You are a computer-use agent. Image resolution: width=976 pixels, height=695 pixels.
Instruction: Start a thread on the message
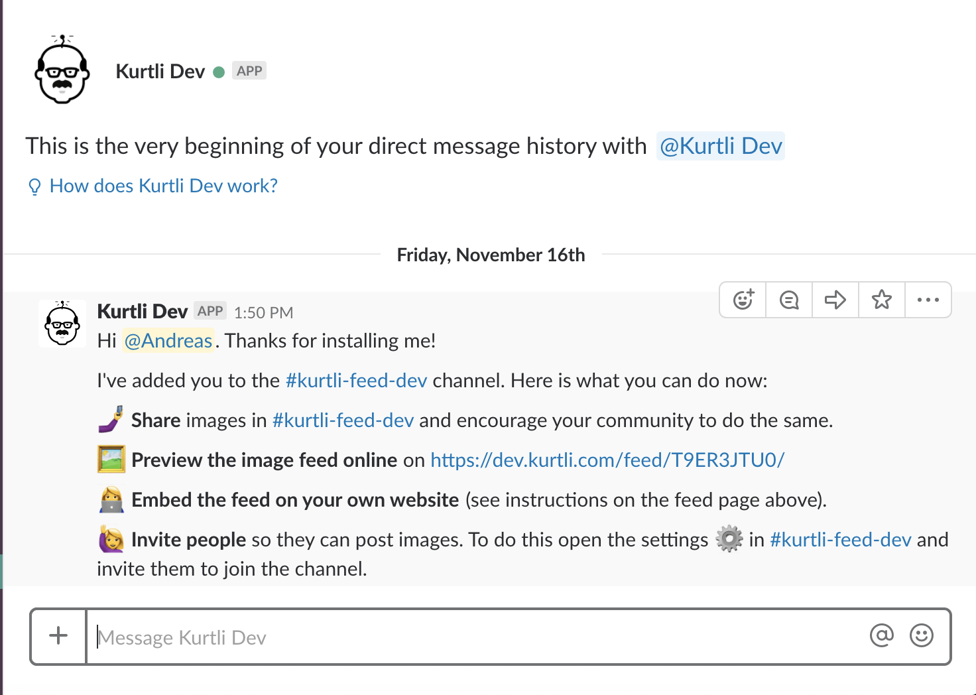click(x=789, y=300)
